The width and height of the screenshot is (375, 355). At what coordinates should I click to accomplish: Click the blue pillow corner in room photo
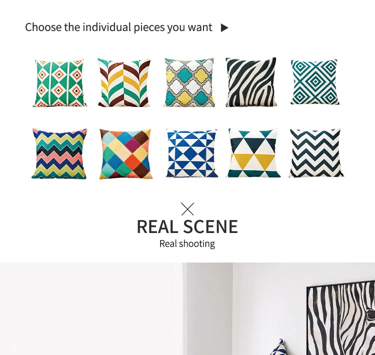279,347
